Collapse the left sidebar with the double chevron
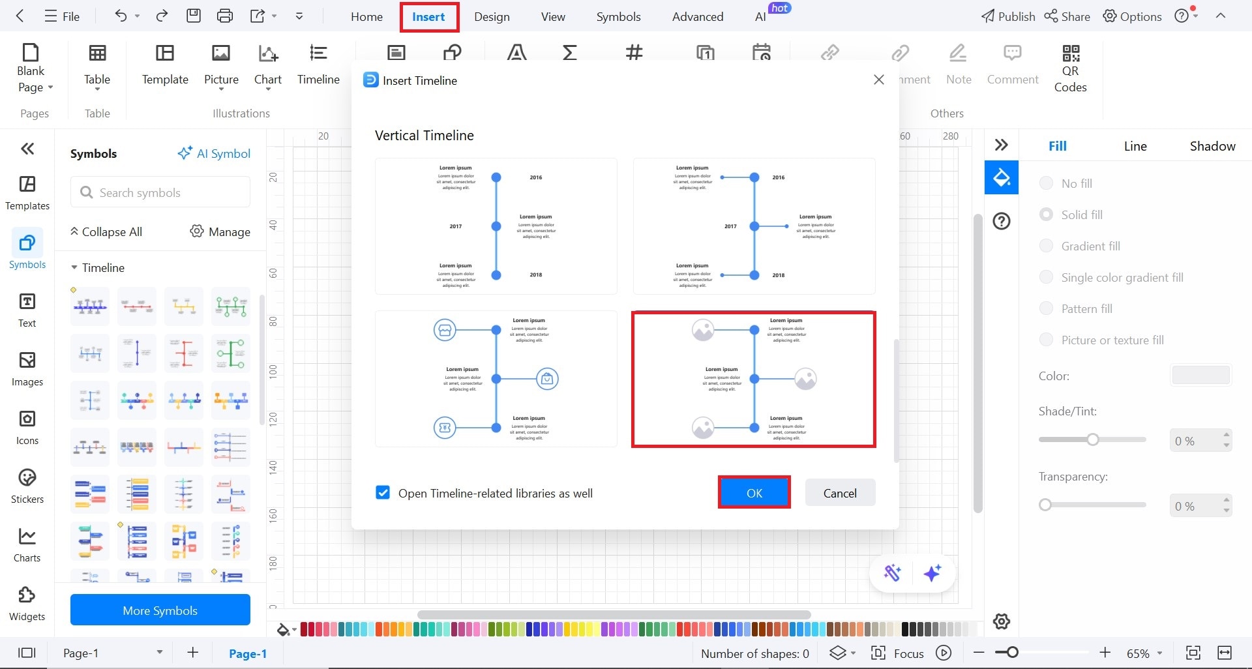This screenshot has height=669, width=1252. click(27, 149)
